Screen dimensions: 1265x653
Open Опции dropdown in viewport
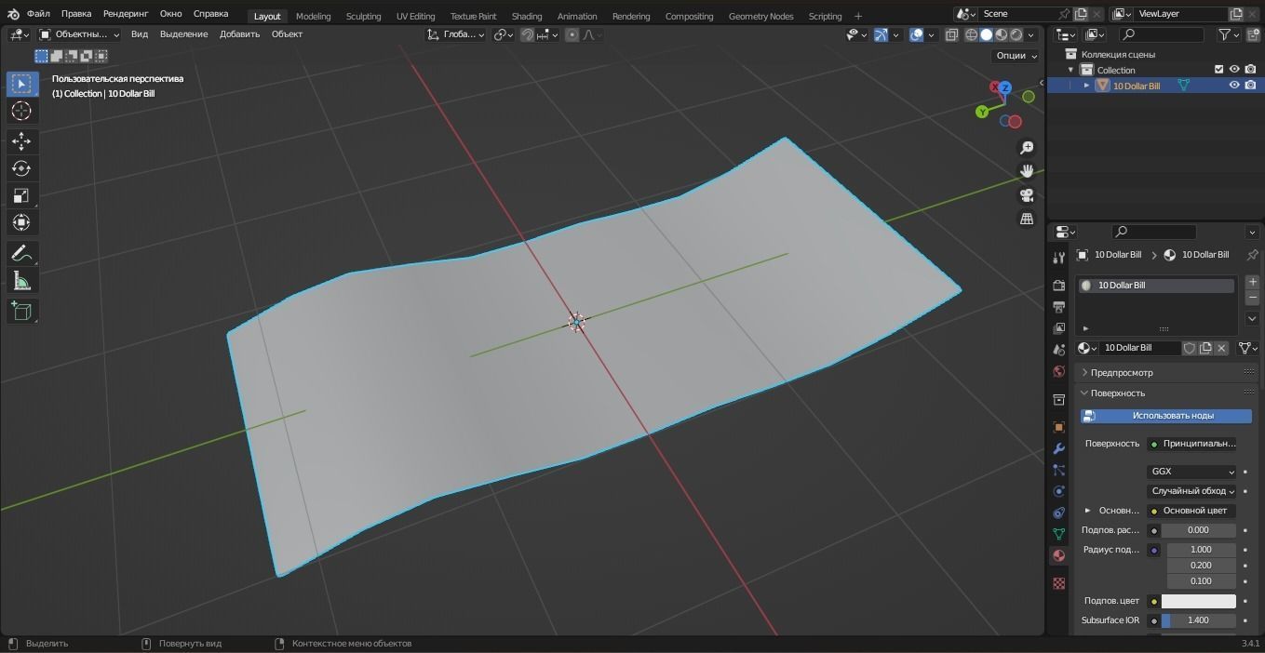pos(1016,56)
